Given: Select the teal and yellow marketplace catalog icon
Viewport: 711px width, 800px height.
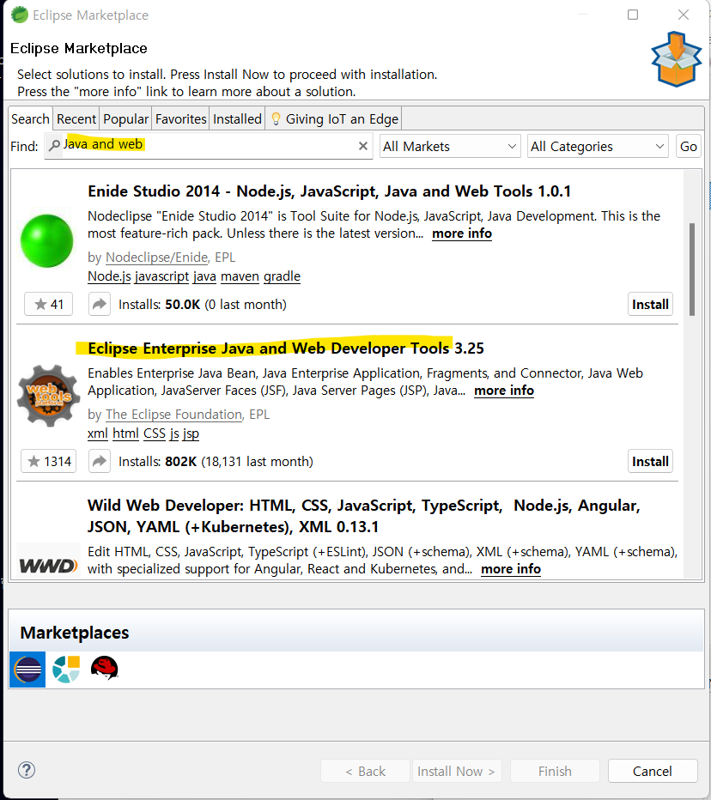Looking at the screenshot, I should pos(66,670).
